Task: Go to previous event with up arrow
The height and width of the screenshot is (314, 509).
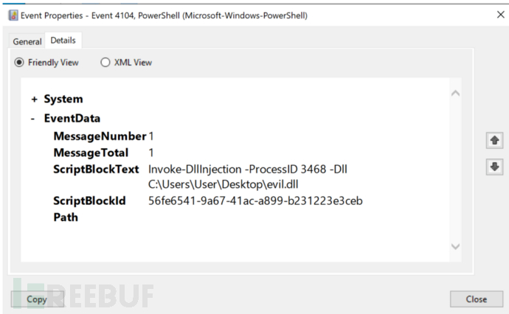Action: (x=494, y=140)
